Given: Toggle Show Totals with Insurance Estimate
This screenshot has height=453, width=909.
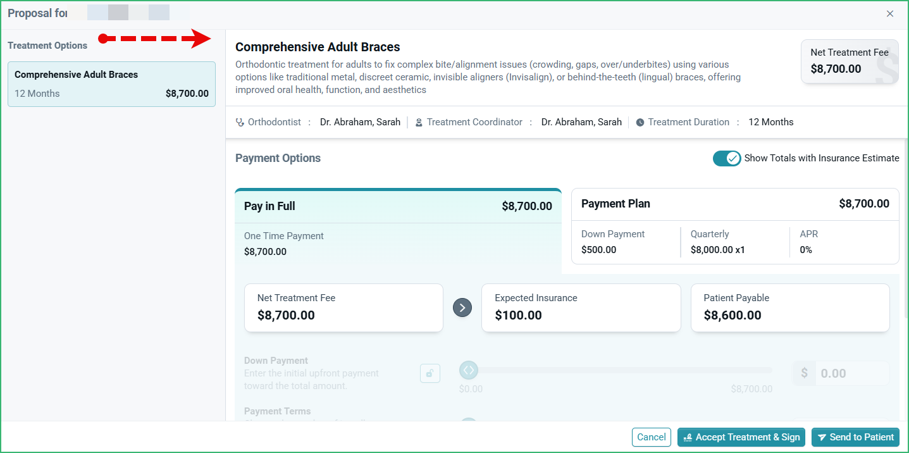Looking at the screenshot, I should (727, 158).
